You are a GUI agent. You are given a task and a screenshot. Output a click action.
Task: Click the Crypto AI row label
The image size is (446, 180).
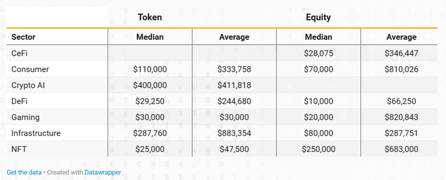(28, 85)
